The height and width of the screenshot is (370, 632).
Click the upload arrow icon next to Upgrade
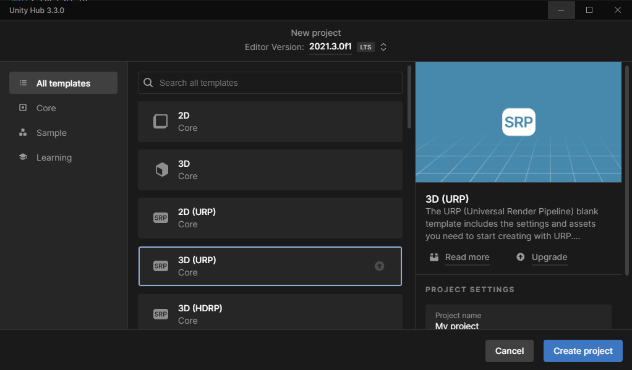pyautogui.click(x=520, y=257)
